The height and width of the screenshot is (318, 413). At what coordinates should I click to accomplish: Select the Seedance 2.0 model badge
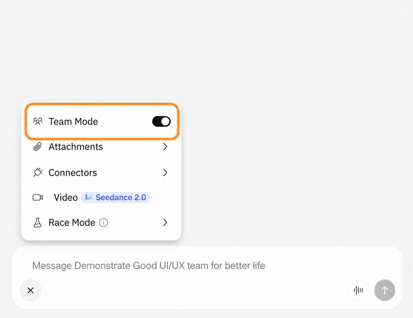click(x=115, y=198)
